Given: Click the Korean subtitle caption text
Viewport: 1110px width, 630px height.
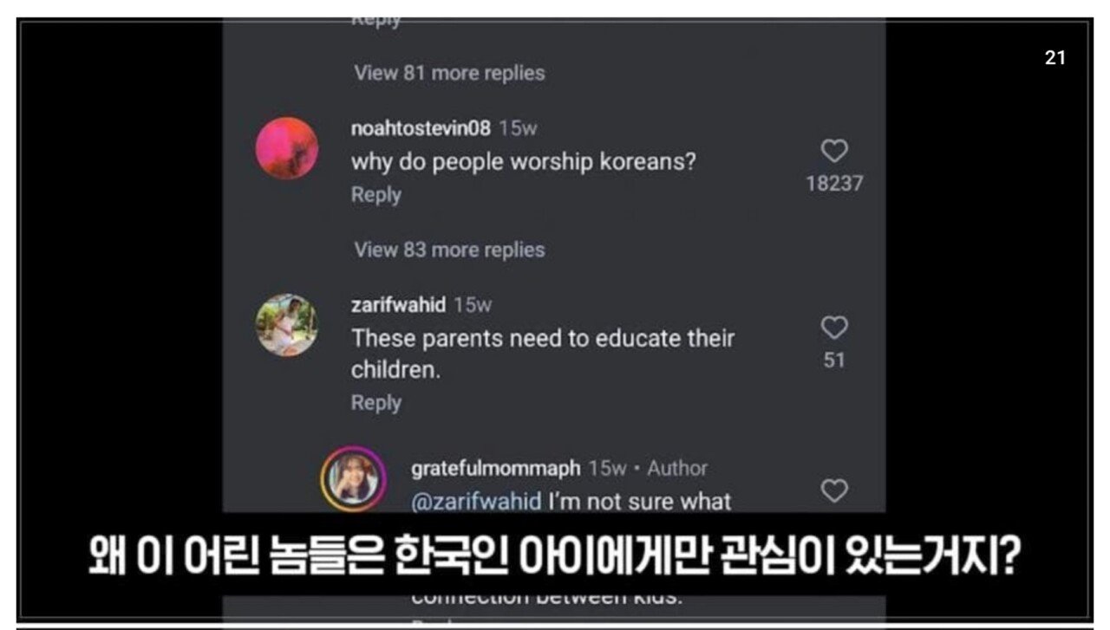Looking at the screenshot, I should (554, 558).
